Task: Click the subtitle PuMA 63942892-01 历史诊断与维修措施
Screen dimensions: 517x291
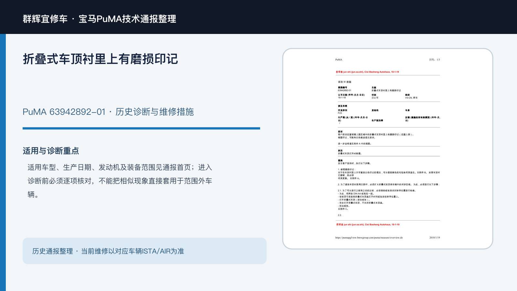Action: (x=108, y=112)
